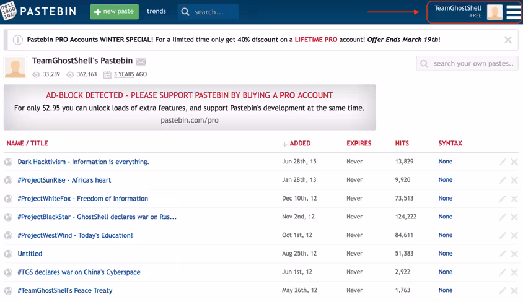Click the globe icon for #ProjectBlackStar
Viewport: 523px width, 302px height.
pos(8,217)
